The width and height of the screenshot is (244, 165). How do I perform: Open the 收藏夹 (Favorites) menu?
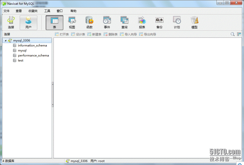coord(33,11)
